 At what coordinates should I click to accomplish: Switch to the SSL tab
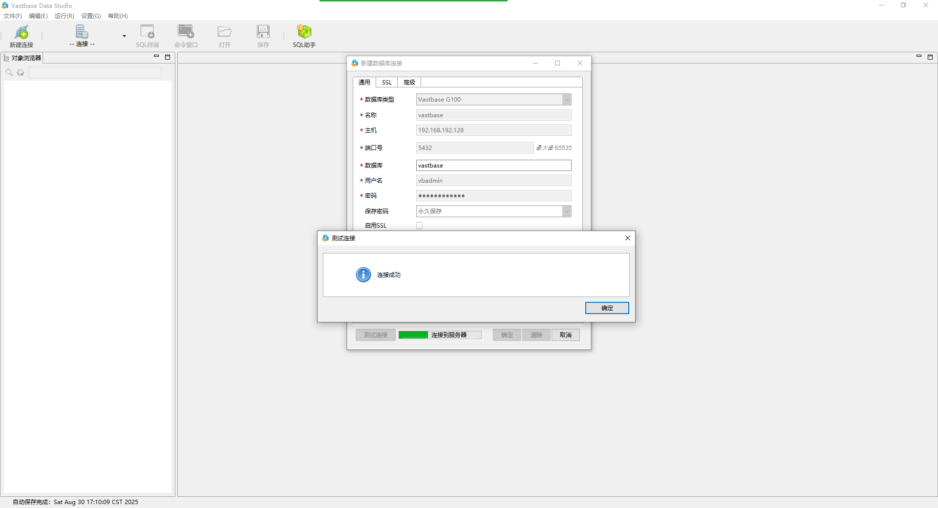coord(387,83)
